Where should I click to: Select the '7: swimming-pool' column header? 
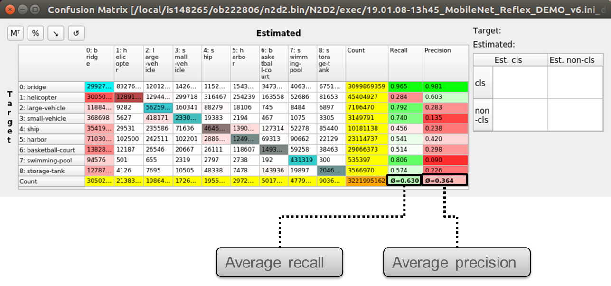(x=302, y=63)
